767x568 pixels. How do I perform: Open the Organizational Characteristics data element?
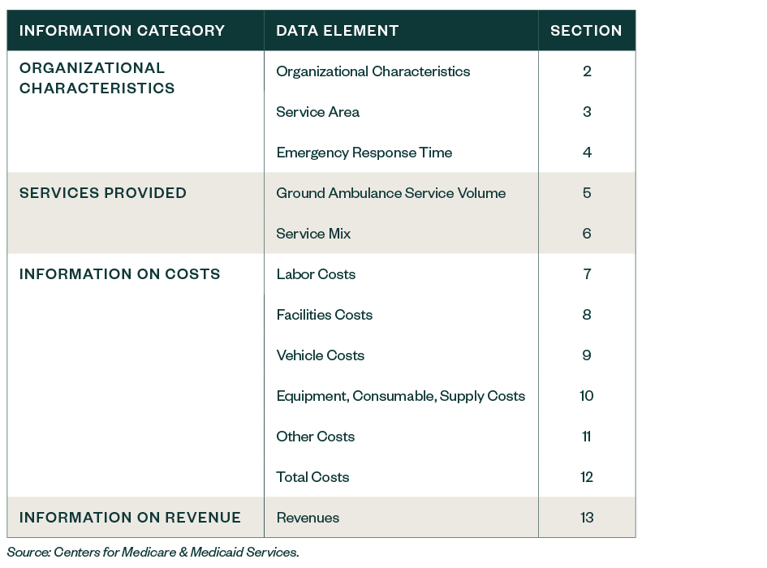click(x=373, y=71)
